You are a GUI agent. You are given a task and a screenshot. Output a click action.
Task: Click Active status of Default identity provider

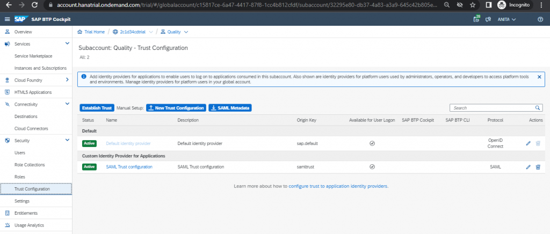click(90, 143)
